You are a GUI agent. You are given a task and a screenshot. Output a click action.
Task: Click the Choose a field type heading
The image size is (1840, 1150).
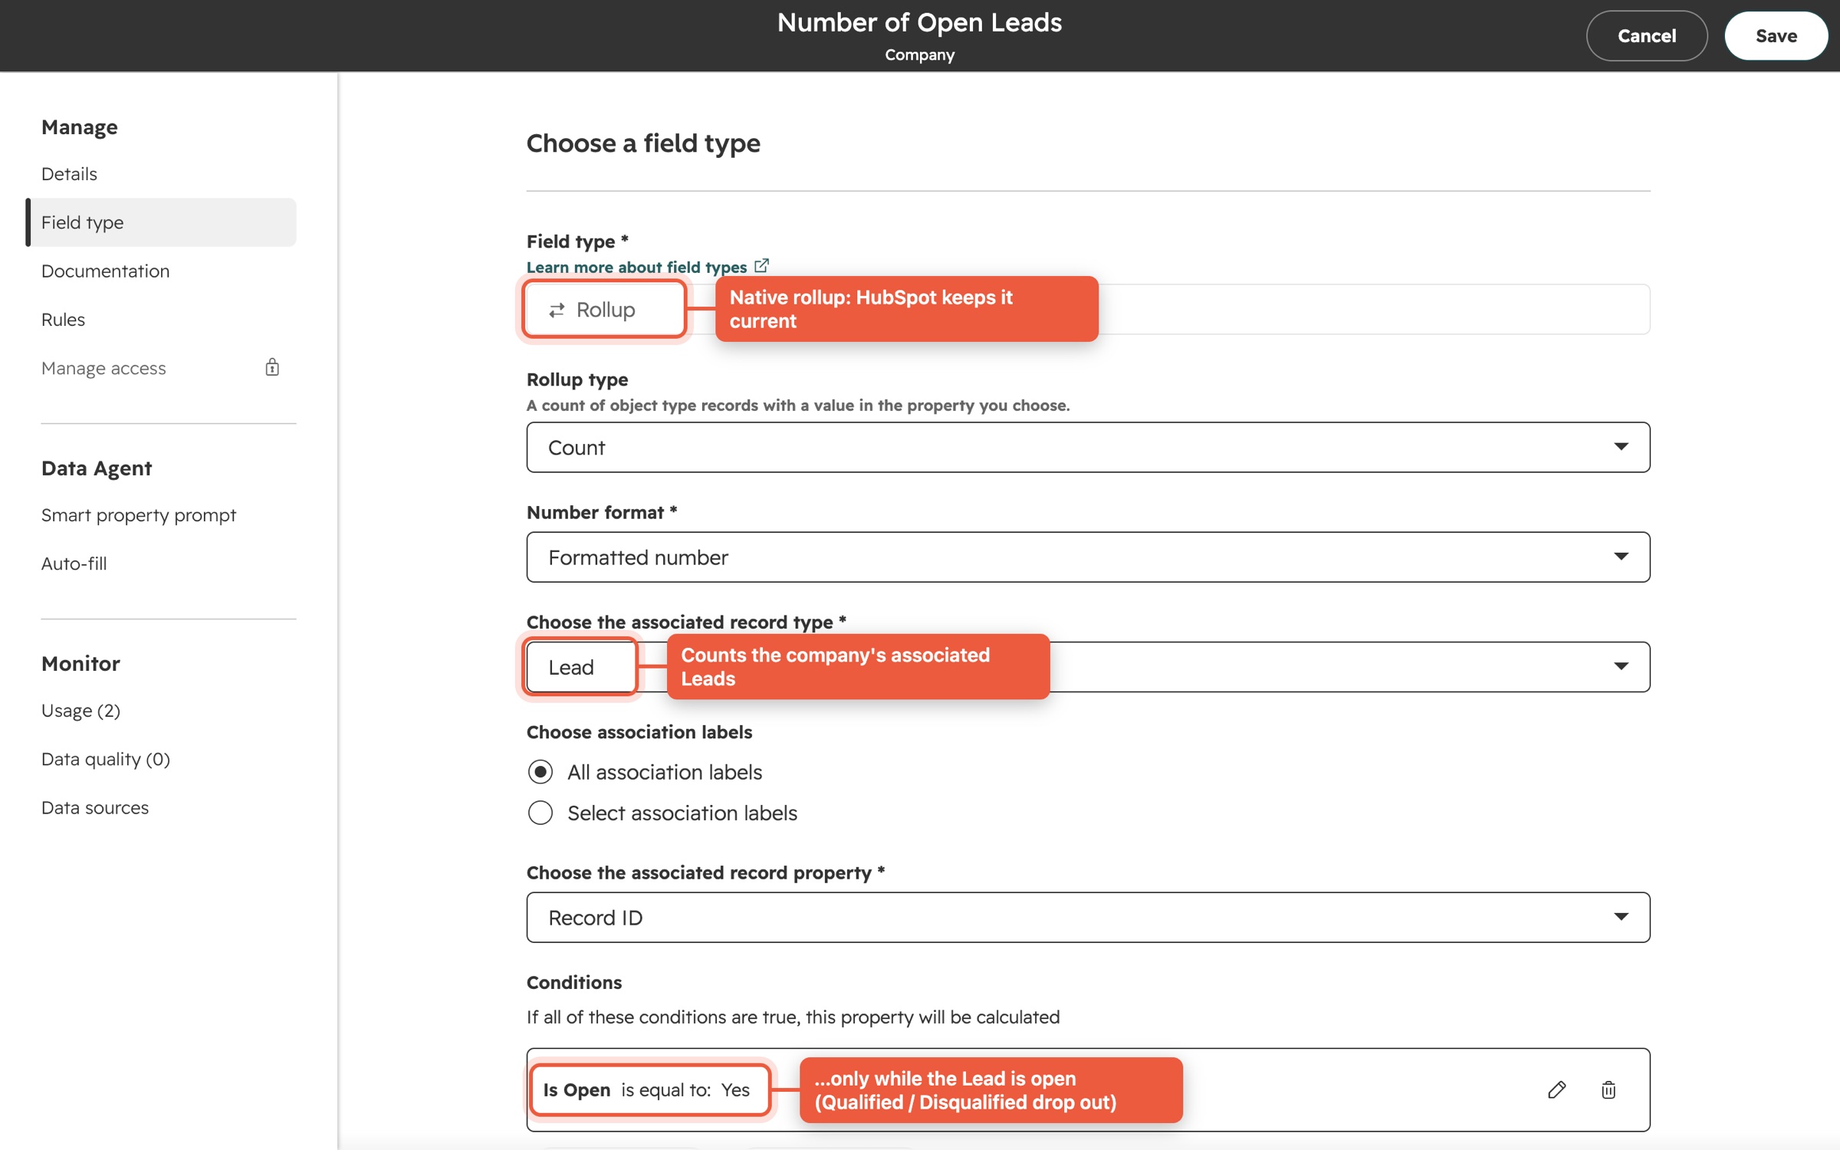pyautogui.click(x=643, y=143)
